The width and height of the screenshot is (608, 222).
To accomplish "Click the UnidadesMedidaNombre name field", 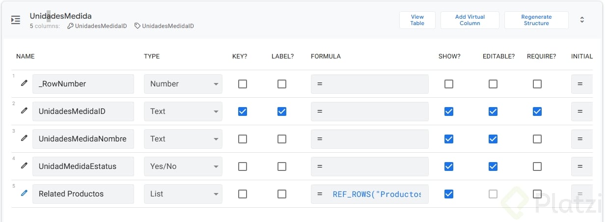I will [x=83, y=139].
